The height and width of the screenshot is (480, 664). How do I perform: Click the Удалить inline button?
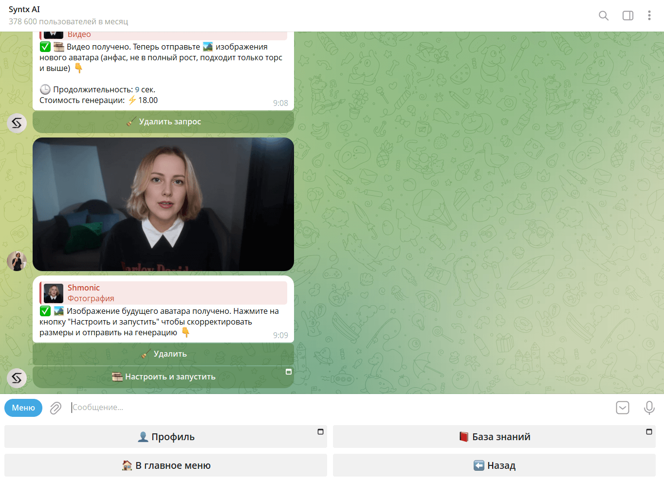pos(163,354)
